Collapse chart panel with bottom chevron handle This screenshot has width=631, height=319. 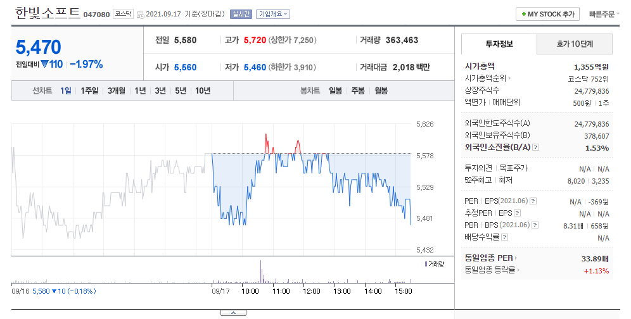coord(233,313)
